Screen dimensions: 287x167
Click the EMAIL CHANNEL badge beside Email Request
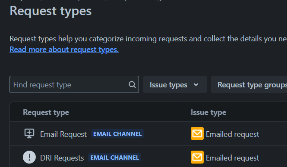(117, 134)
